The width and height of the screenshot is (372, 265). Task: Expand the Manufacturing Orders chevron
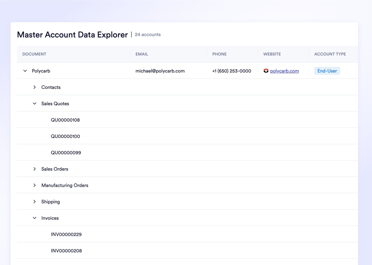coord(35,185)
